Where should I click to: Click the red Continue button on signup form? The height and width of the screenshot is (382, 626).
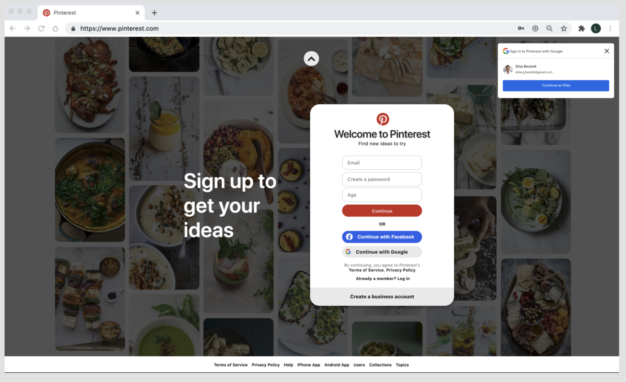tap(382, 211)
